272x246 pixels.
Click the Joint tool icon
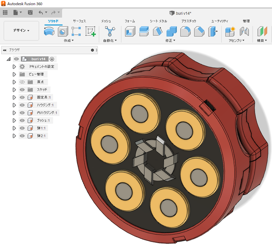coord(244,31)
